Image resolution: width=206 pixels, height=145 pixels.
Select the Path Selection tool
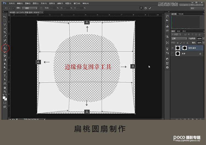(5, 80)
